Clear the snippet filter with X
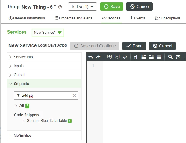 74,96
